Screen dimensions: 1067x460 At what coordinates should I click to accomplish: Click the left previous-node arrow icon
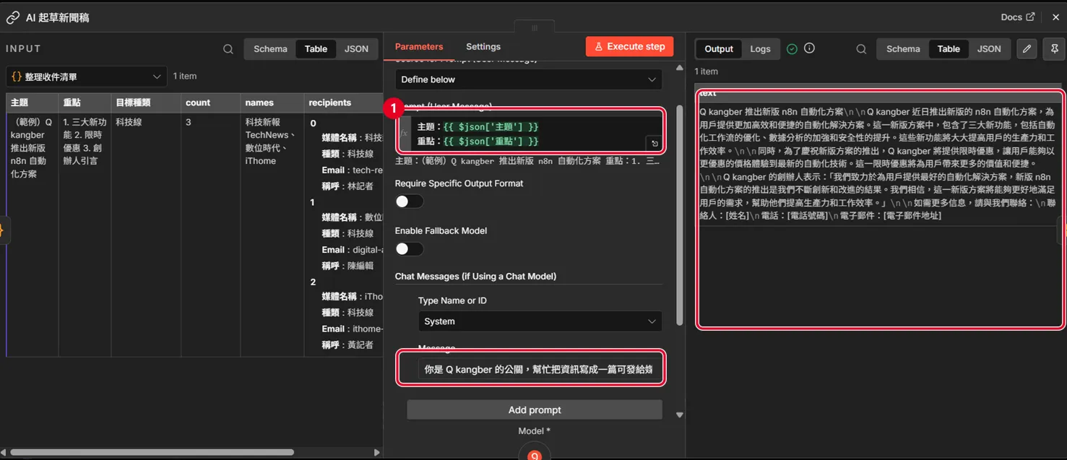pos(3,230)
